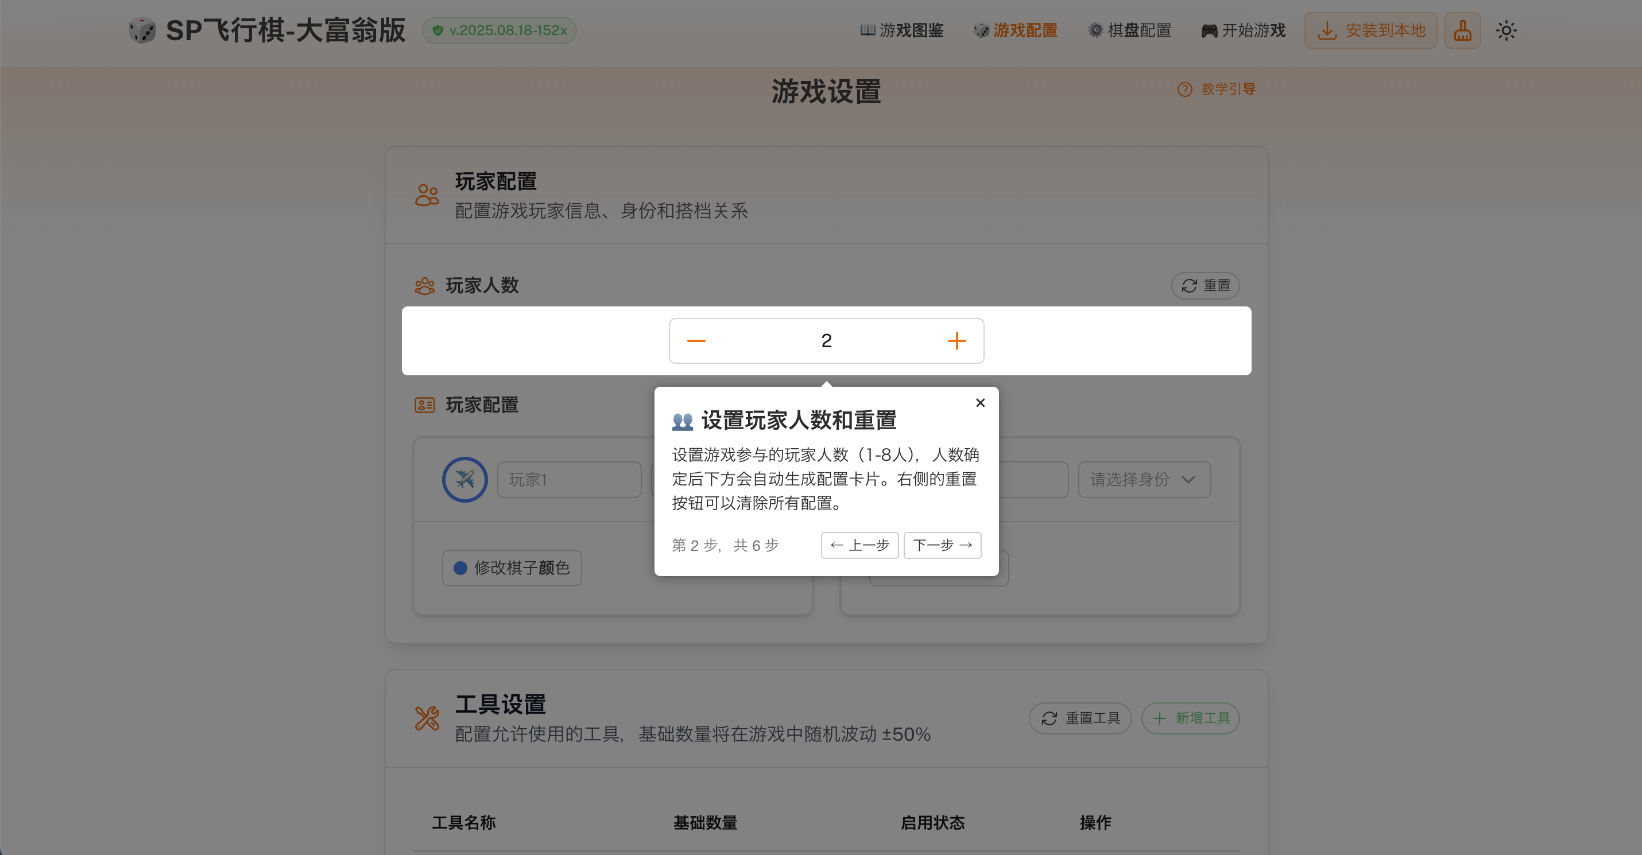Open the 请选择身份 identity dropdown
The width and height of the screenshot is (1642, 855).
click(1144, 480)
